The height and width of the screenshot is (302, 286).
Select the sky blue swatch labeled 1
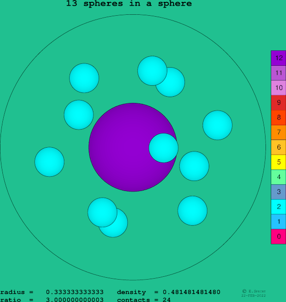278,221
